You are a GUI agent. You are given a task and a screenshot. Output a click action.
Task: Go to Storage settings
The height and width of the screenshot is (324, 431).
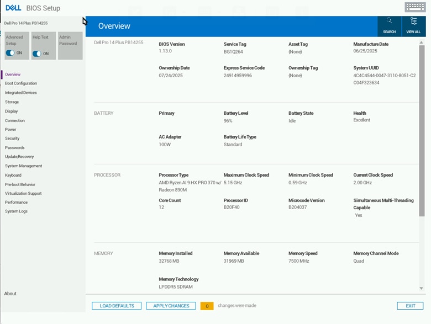(x=12, y=102)
